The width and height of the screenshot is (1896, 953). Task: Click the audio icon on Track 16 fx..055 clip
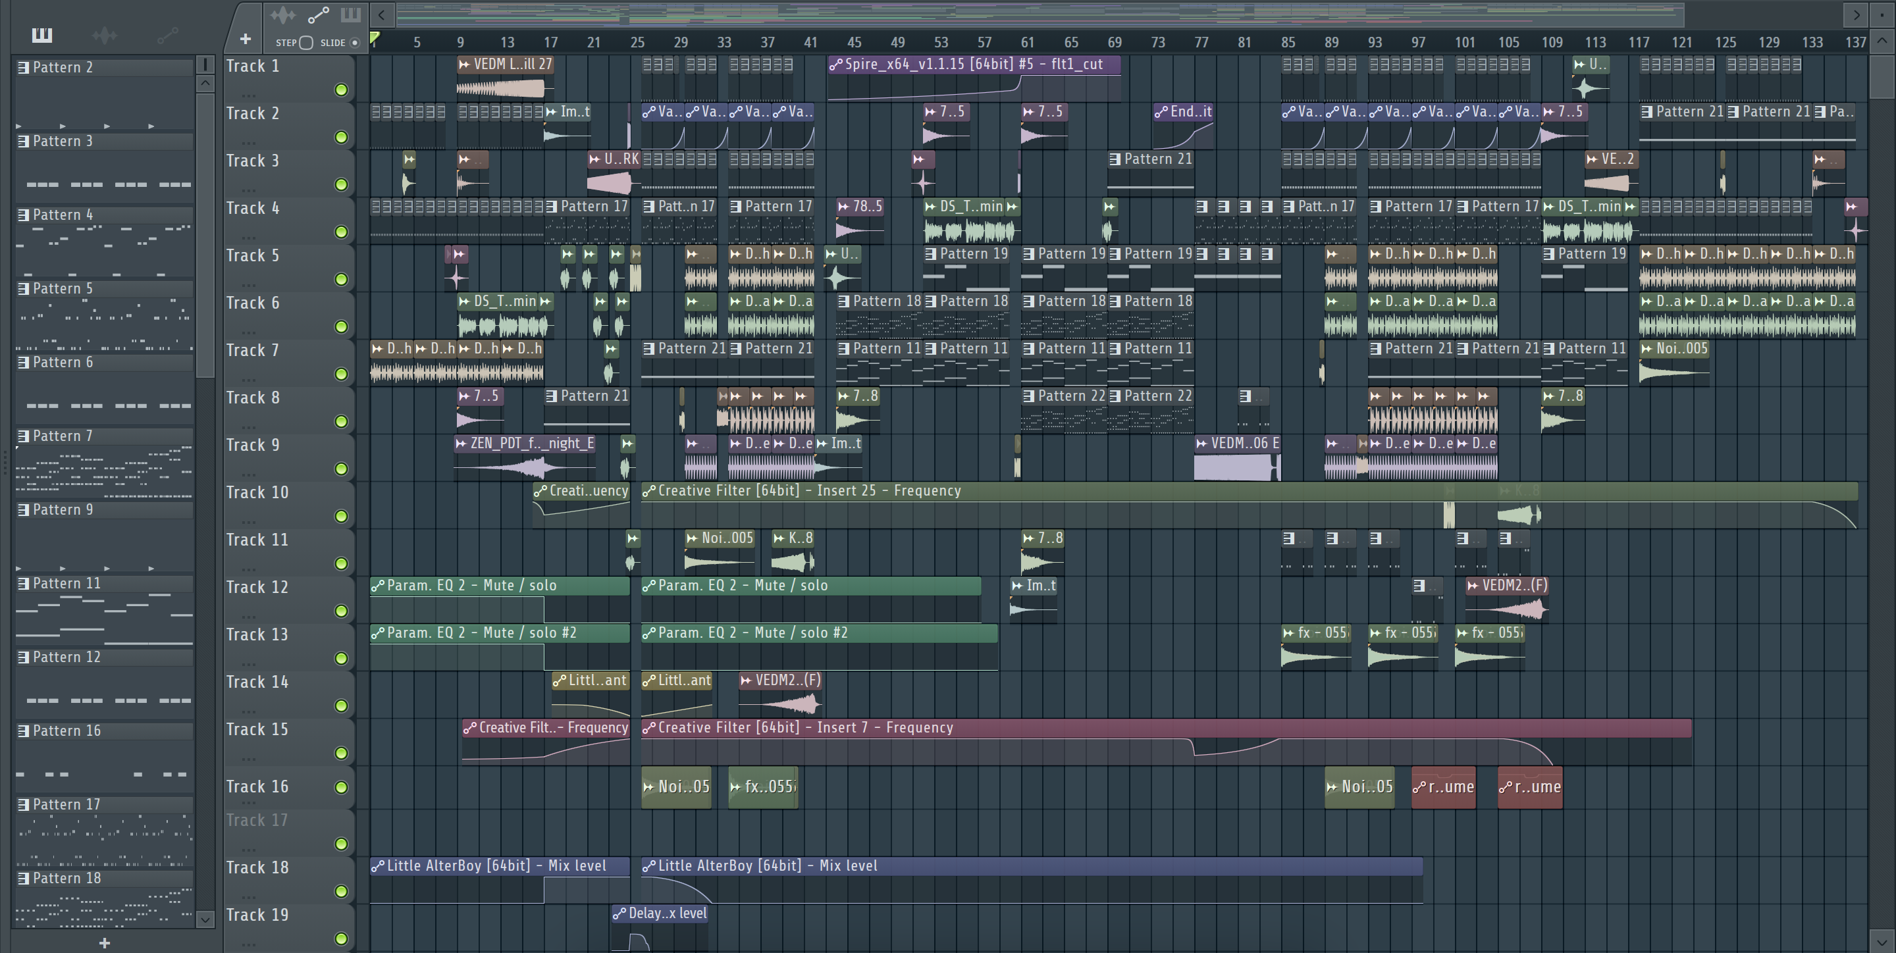(x=735, y=786)
